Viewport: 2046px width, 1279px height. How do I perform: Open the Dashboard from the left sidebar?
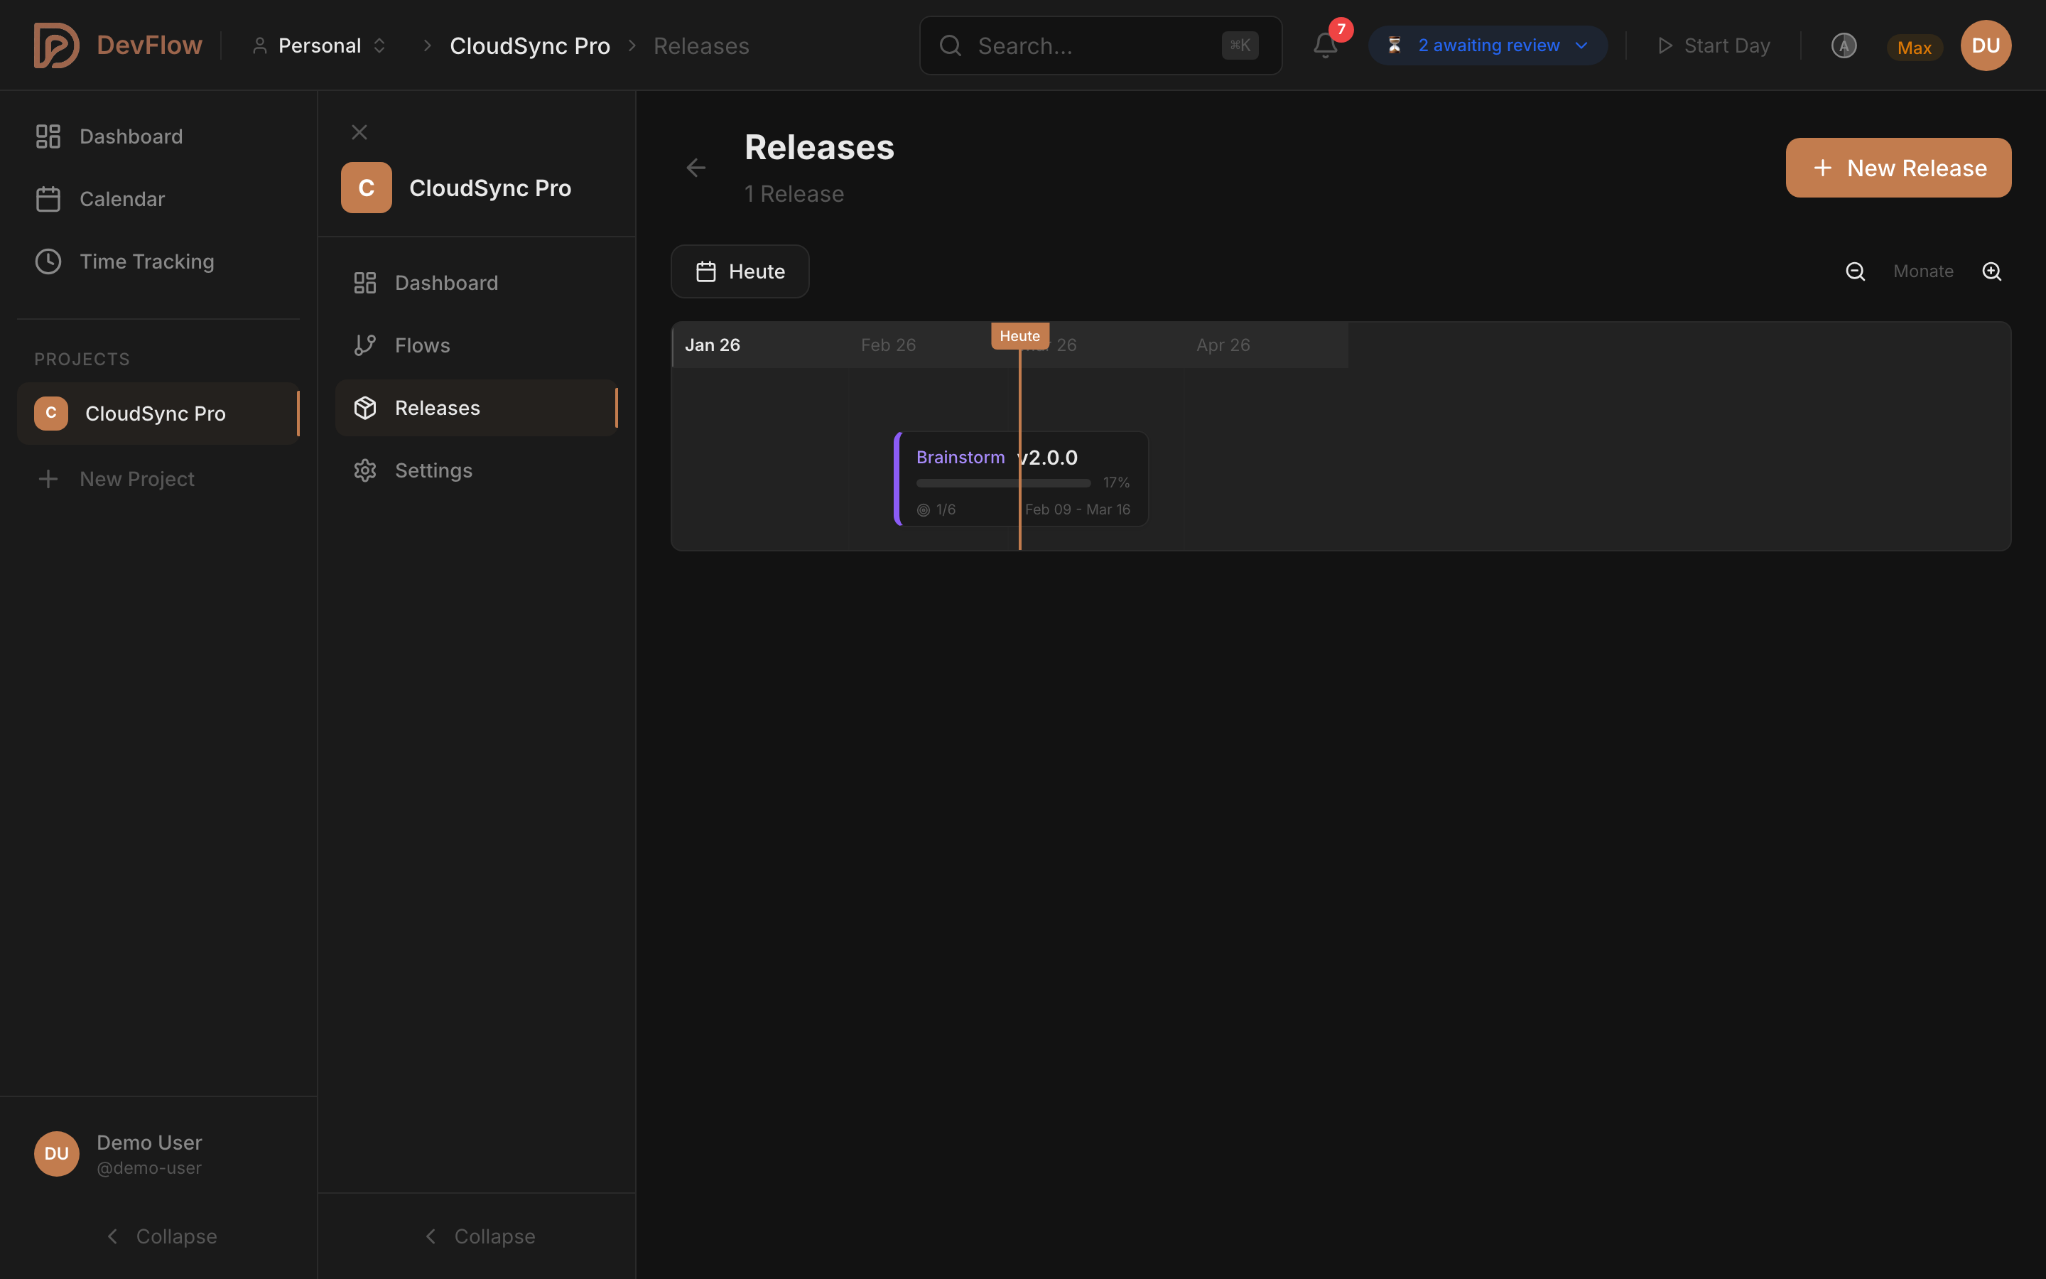click(131, 135)
